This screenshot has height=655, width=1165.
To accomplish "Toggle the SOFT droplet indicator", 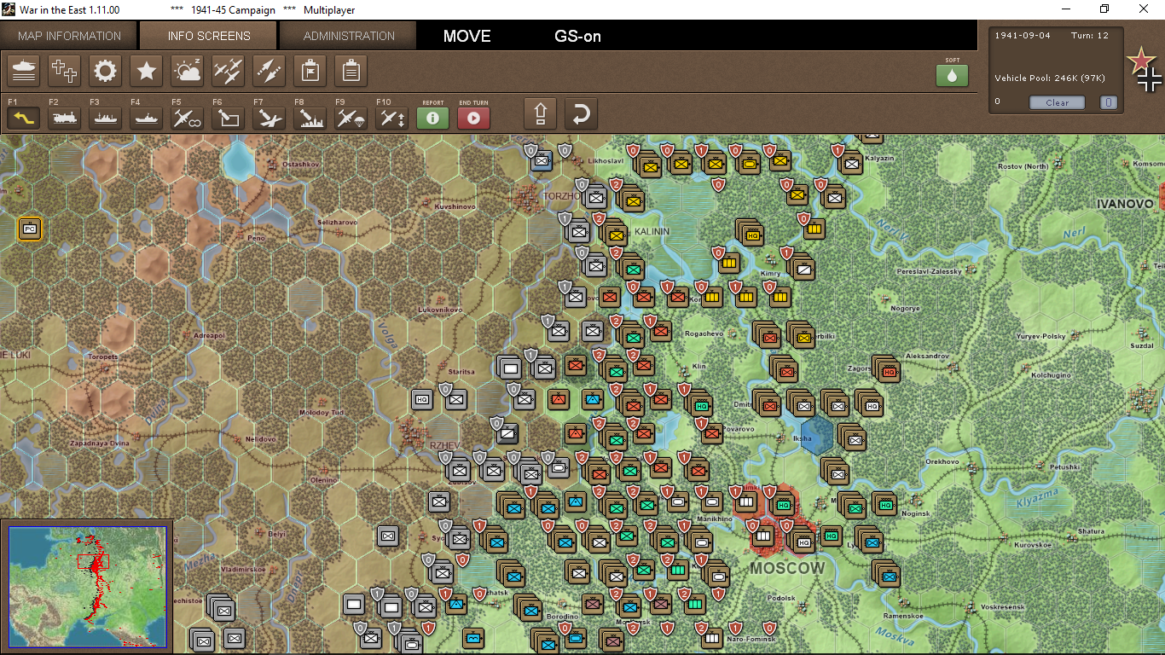I will [952, 75].
